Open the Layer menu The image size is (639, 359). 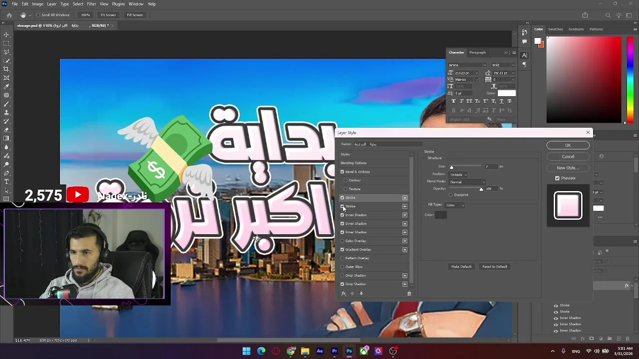52,4
